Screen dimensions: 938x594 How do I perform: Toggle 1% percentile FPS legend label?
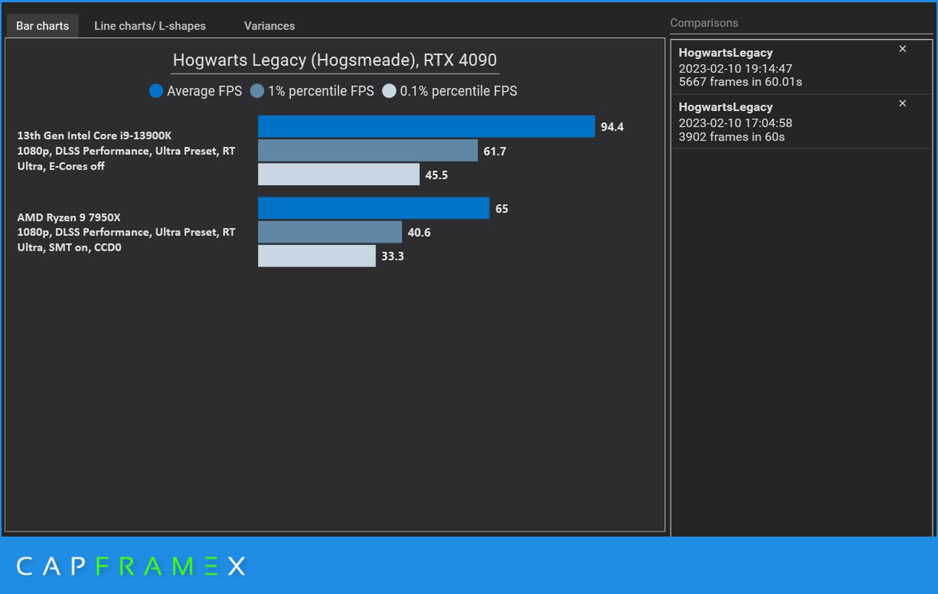(x=321, y=91)
